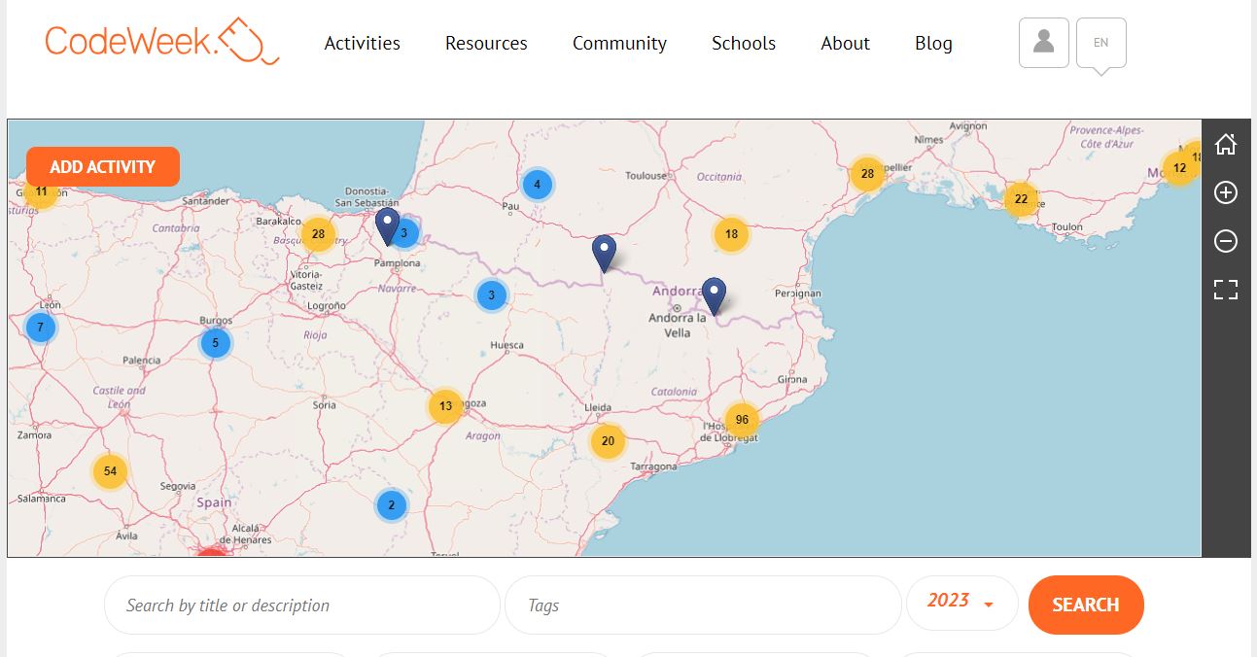Open the user profile icon

tap(1043, 43)
